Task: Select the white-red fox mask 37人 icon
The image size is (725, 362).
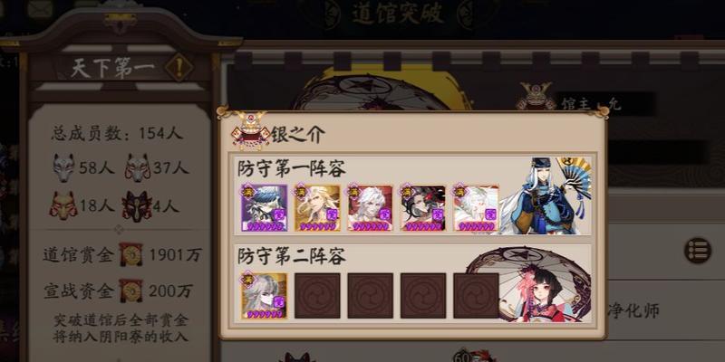Action: pyautogui.click(x=138, y=167)
